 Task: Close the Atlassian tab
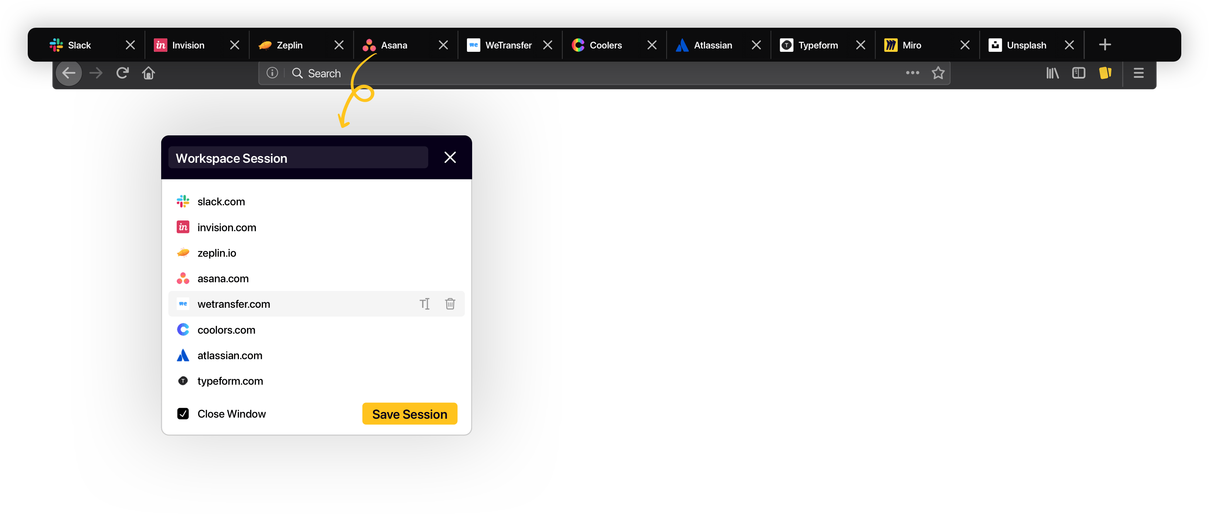(756, 45)
